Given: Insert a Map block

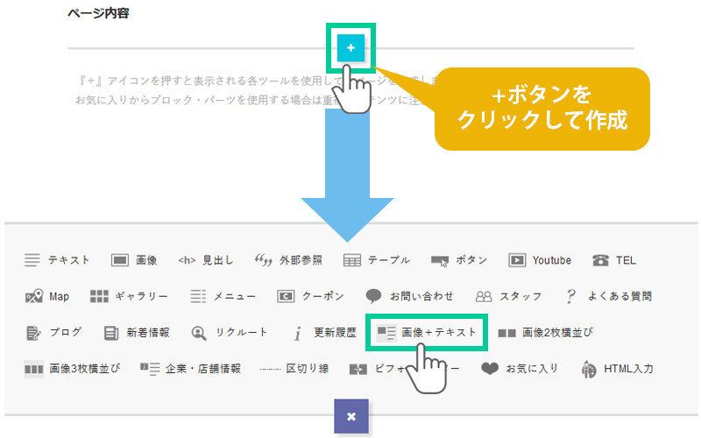Looking at the screenshot, I should [47, 296].
